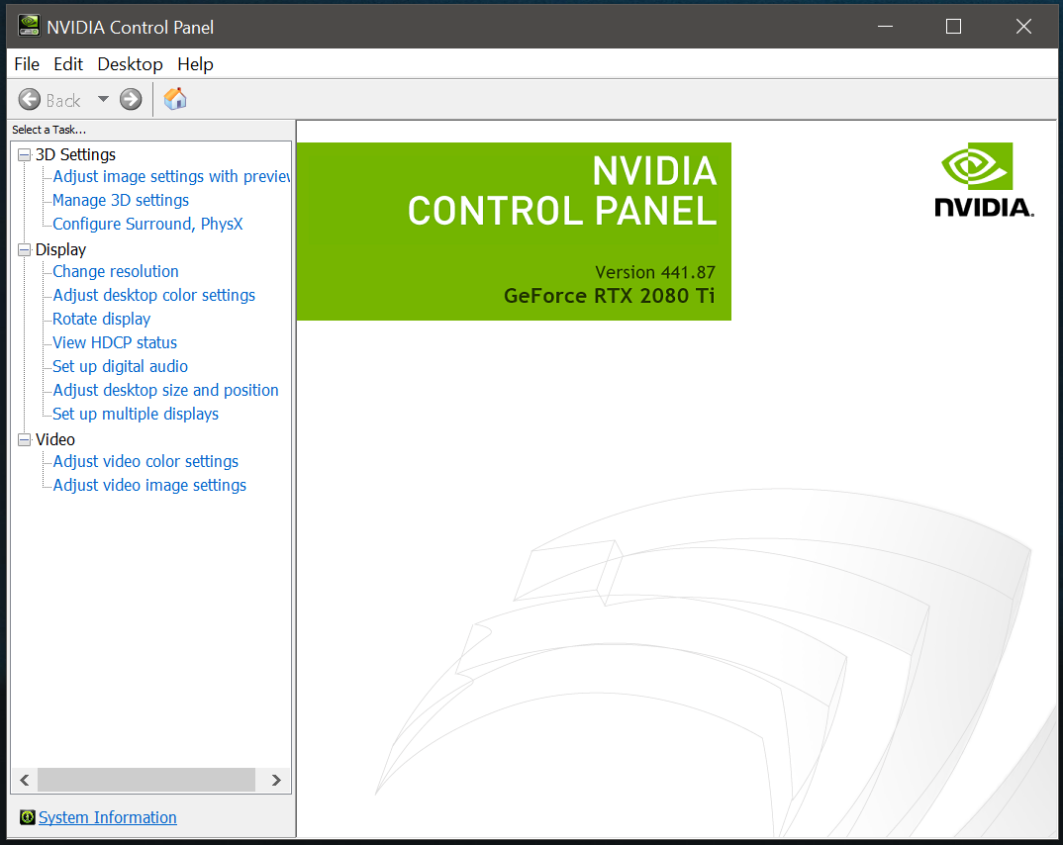Open the Help menu

click(x=195, y=64)
